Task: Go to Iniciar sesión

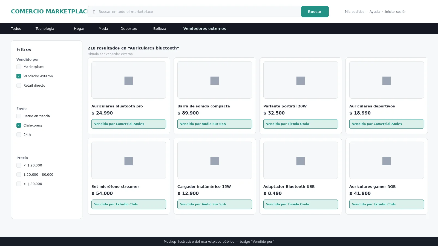Action: pyautogui.click(x=396, y=12)
